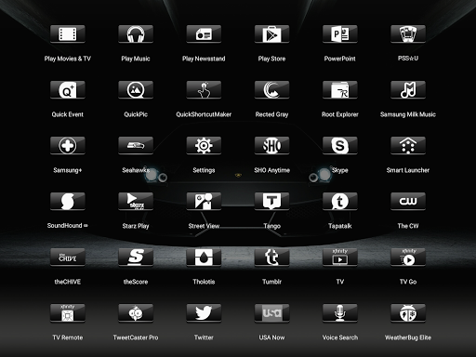This screenshot has height=357, width=476.
Task: Launch The CW icon
Action: coord(408,201)
